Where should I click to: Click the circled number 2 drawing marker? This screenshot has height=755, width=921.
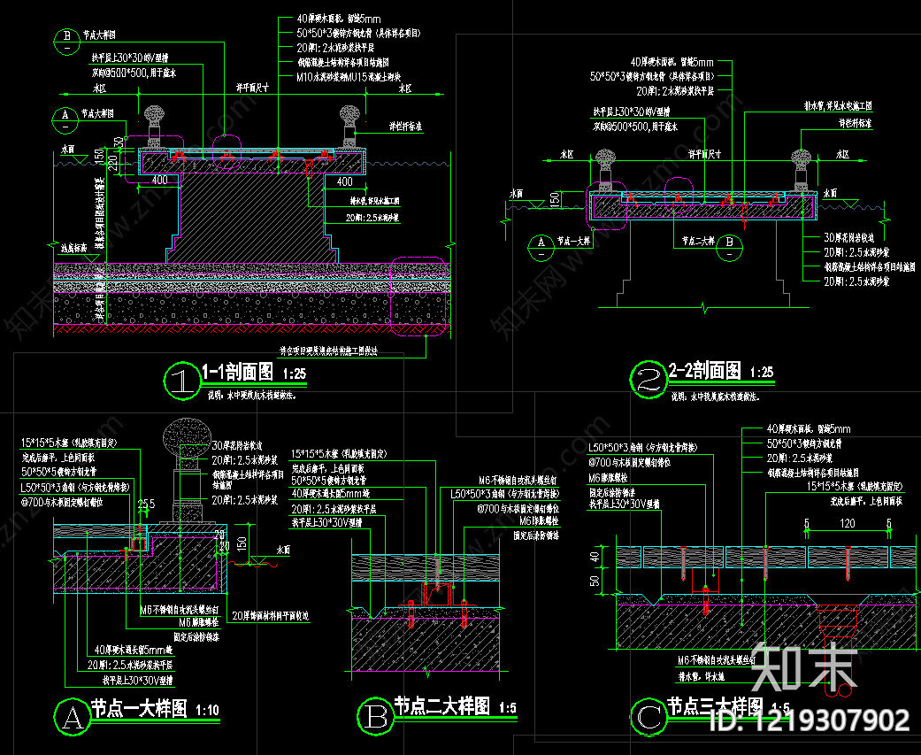point(649,380)
